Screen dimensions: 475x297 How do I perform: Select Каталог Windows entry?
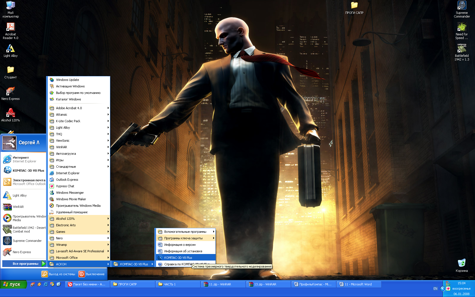[79, 99]
